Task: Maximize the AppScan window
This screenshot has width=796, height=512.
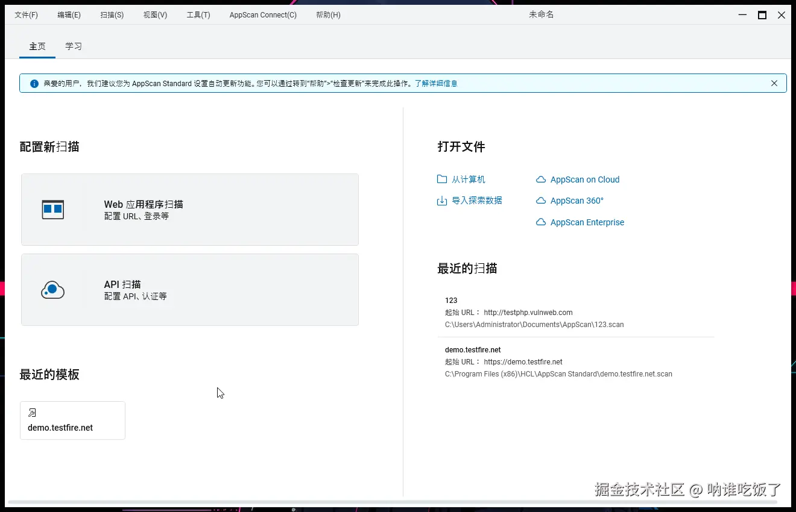Action: (x=762, y=15)
